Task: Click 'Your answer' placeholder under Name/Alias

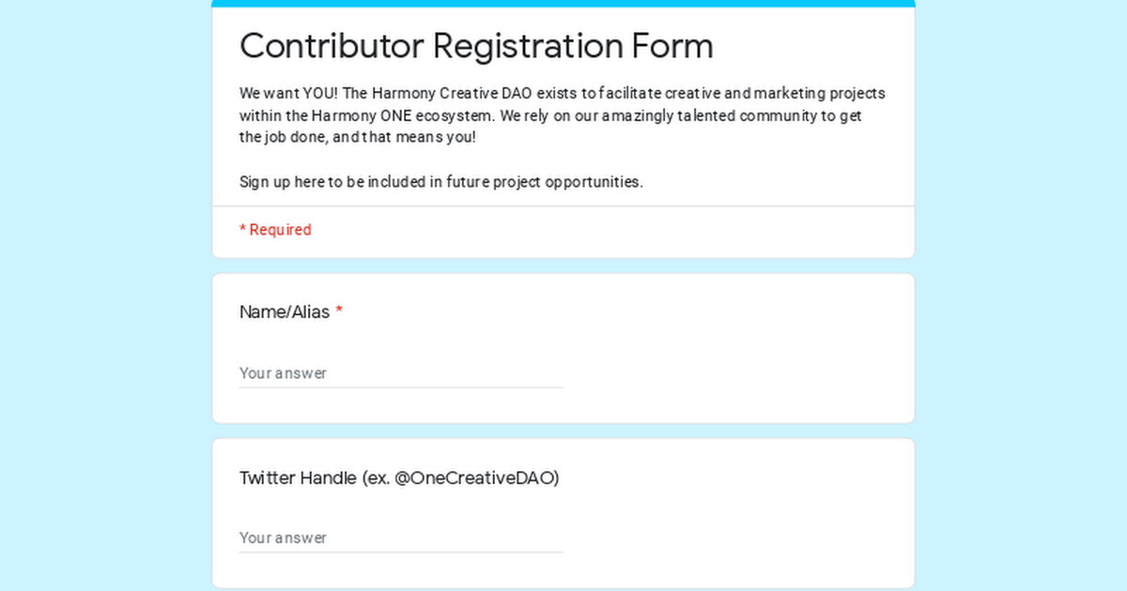Action: (x=283, y=373)
